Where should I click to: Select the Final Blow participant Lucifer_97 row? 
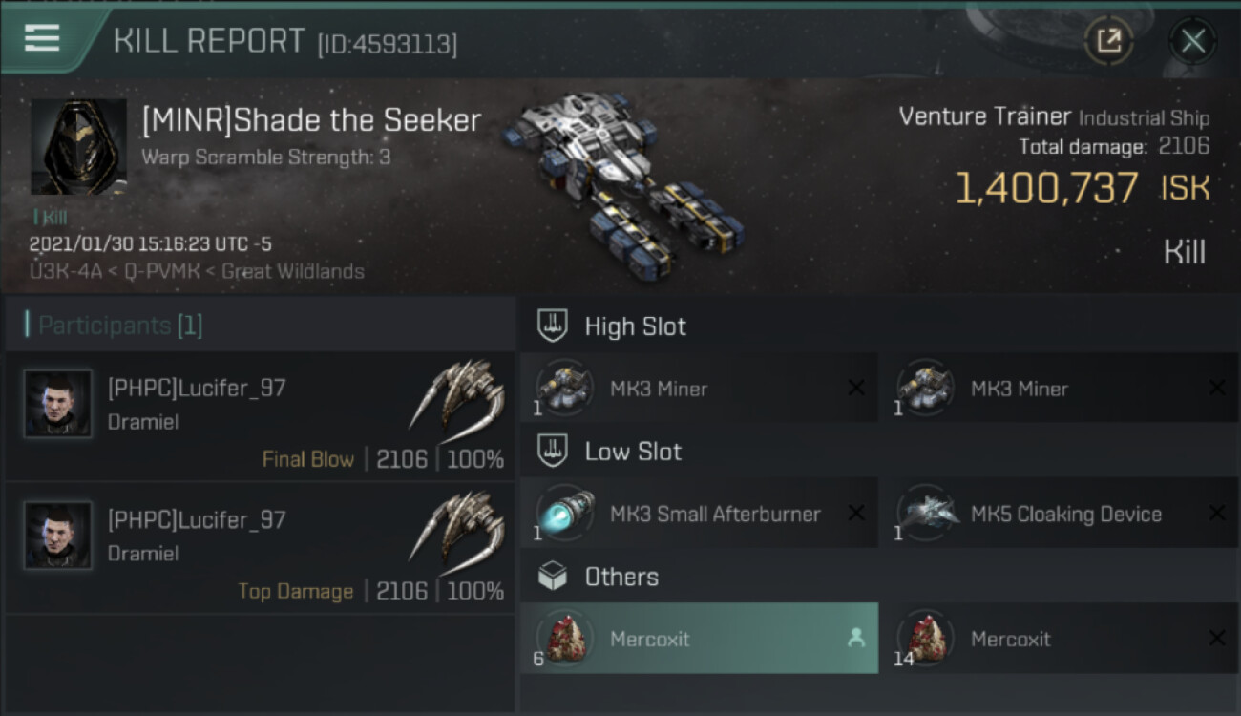(260, 417)
